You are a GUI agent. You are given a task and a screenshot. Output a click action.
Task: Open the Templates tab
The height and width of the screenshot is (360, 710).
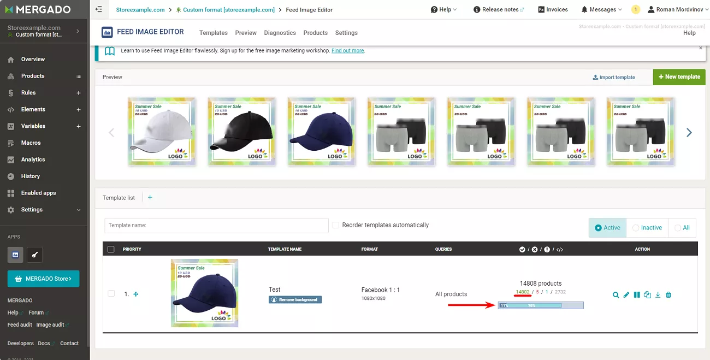(x=214, y=33)
